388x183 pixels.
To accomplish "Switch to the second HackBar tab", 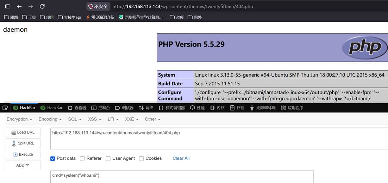I will click(51, 108).
